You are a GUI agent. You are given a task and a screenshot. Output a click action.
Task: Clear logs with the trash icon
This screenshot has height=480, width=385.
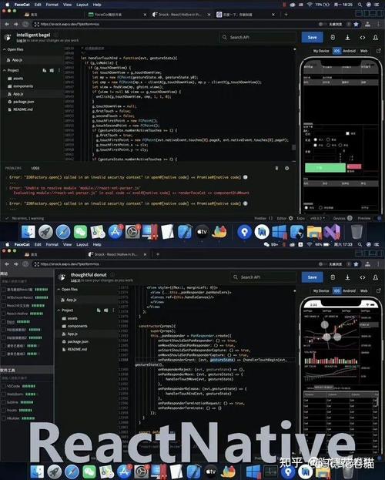(x=276, y=169)
